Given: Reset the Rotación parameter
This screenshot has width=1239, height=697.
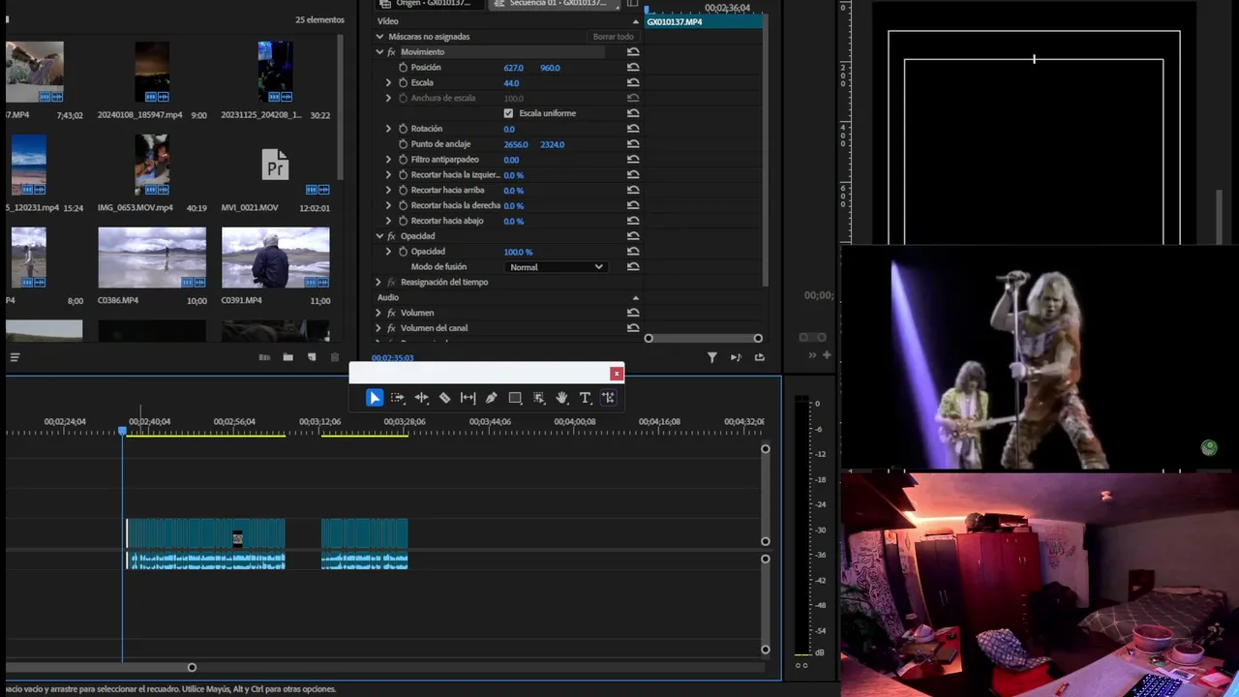Looking at the screenshot, I should click(x=633, y=129).
